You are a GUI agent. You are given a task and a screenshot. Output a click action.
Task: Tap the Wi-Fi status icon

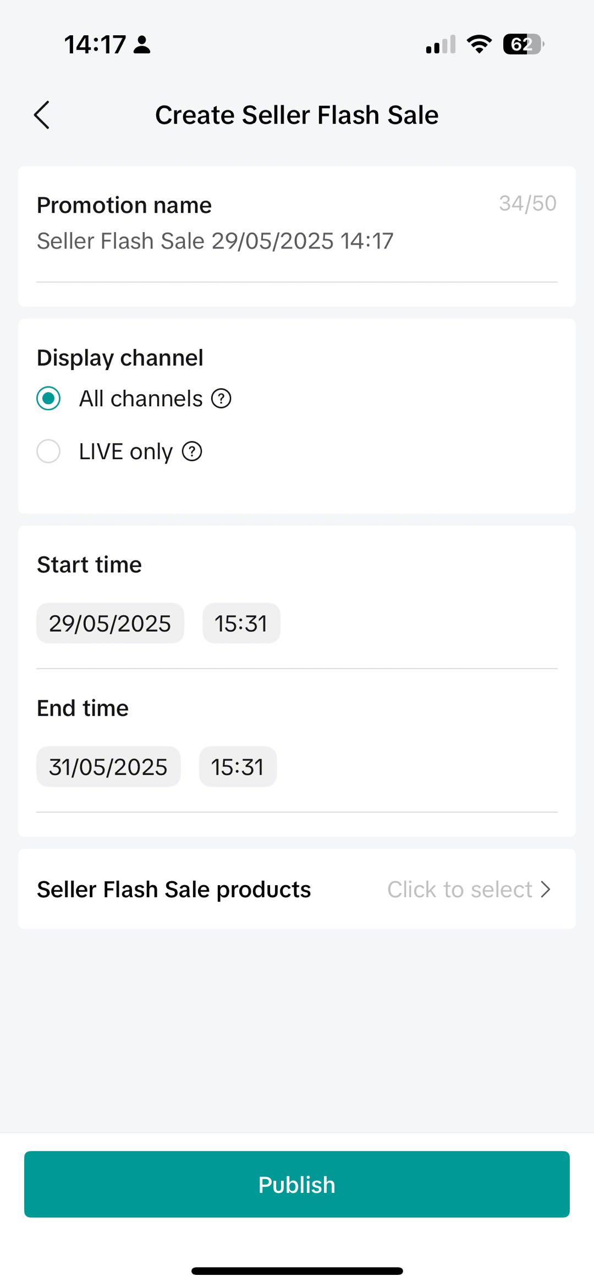(x=479, y=44)
